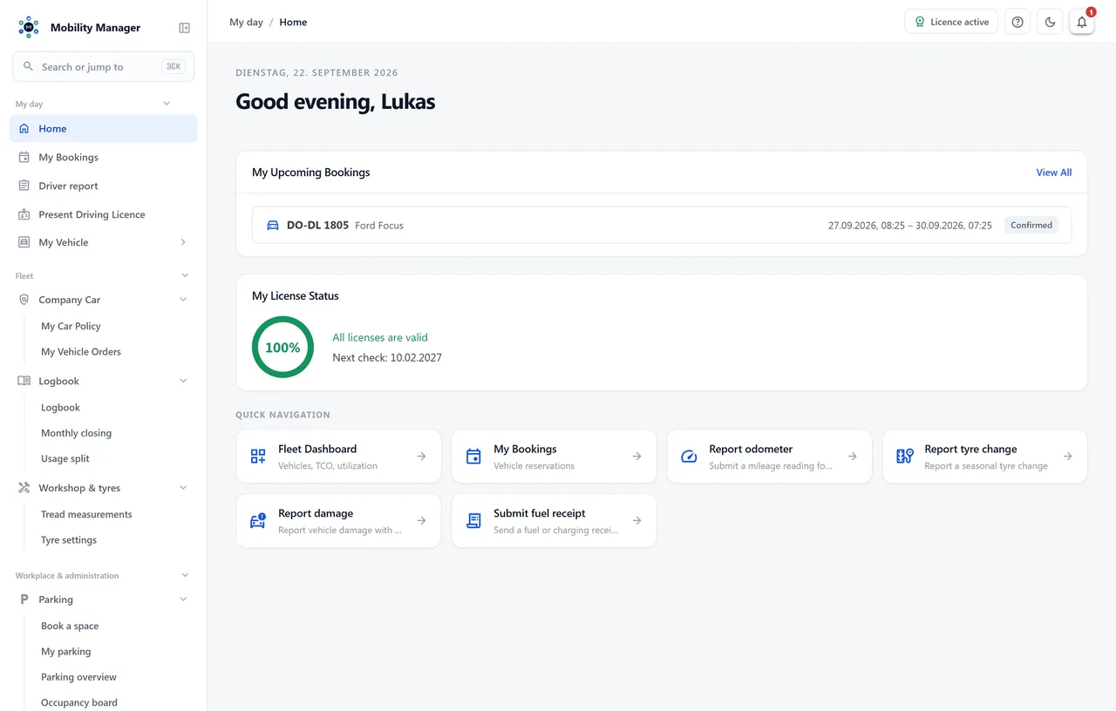This screenshot has height=711, width=1116.
Task: Click the Mobility Manager logo
Action: pyautogui.click(x=29, y=27)
